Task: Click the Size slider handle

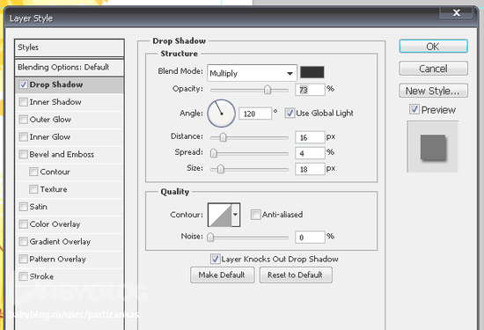Action: pos(220,169)
